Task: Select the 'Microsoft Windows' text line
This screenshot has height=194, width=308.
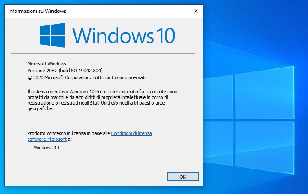Action: coord(47,64)
